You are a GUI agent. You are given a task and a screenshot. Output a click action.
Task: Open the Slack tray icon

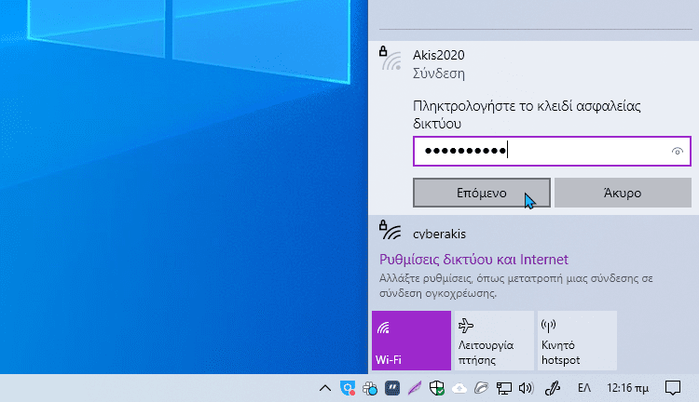coord(370,388)
